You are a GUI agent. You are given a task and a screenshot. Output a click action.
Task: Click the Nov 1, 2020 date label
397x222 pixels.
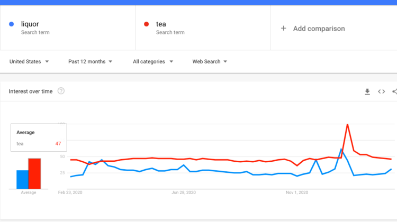point(296,193)
